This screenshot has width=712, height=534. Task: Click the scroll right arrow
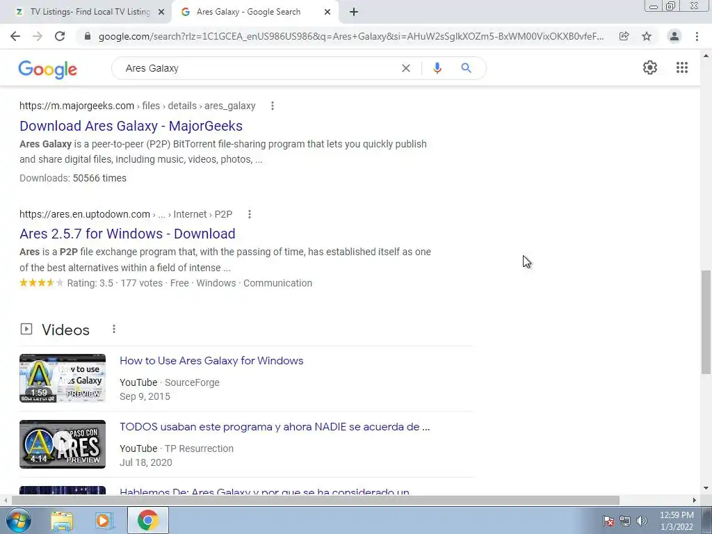click(x=695, y=501)
